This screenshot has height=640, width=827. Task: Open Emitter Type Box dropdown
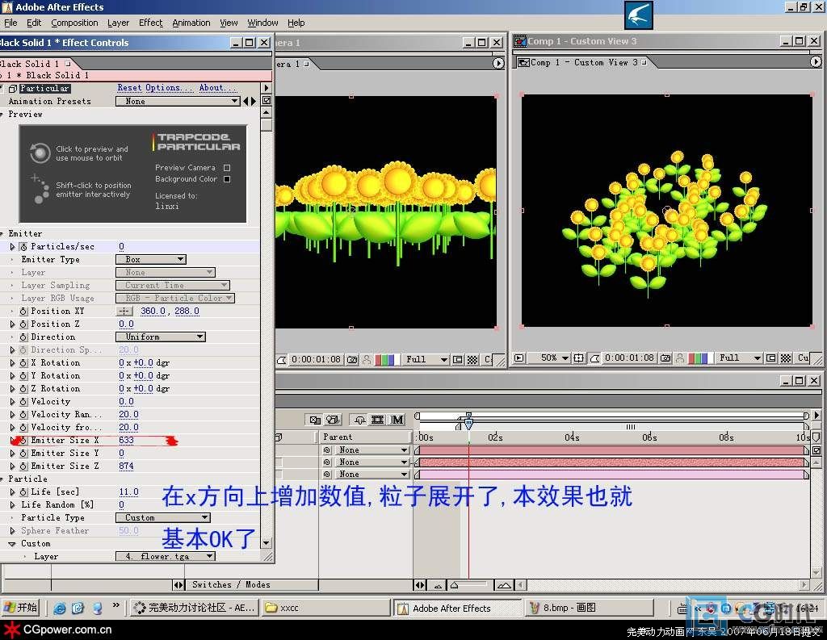pyautogui.click(x=151, y=259)
